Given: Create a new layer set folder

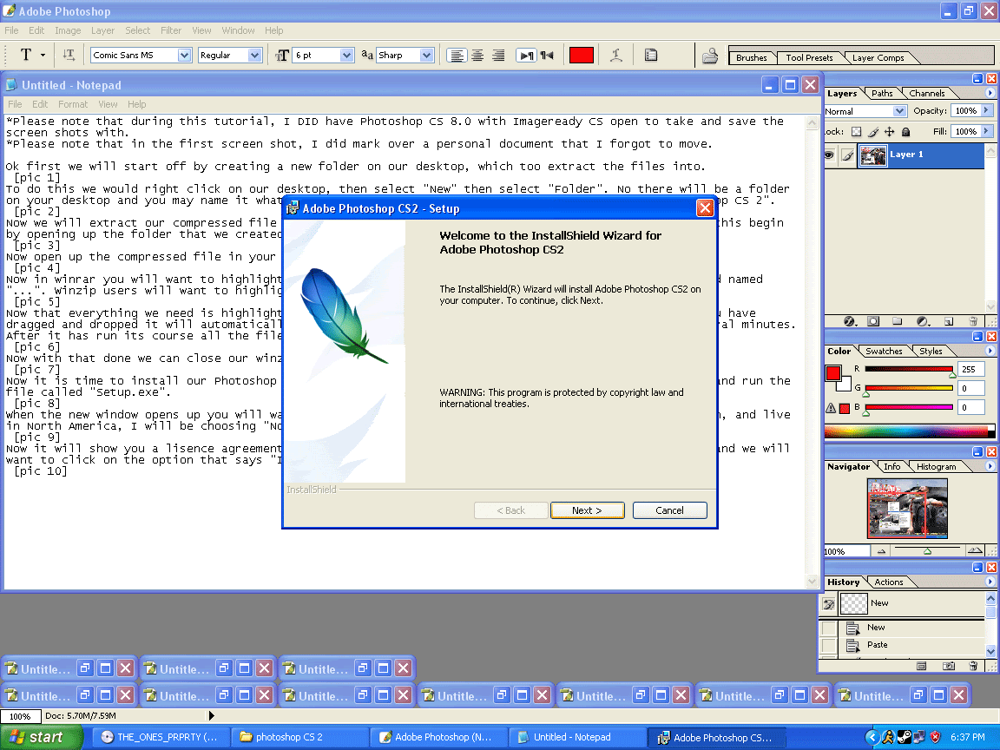Looking at the screenshot, I should pos(898,321).
